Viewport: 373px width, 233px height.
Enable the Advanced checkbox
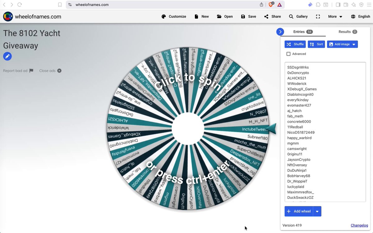pyautogui.click(x=288, y=54)
